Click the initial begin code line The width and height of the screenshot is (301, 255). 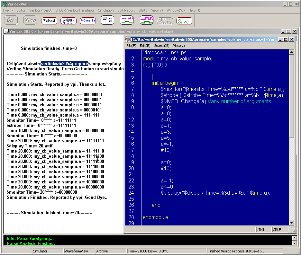tap(165, 83)
